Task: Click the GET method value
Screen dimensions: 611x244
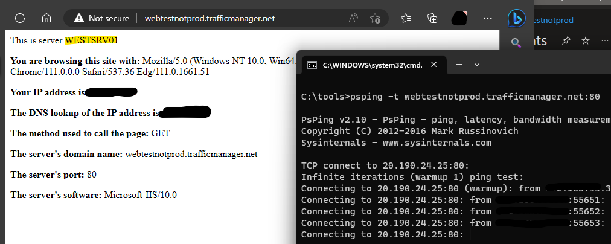Action: coord(161,133)
